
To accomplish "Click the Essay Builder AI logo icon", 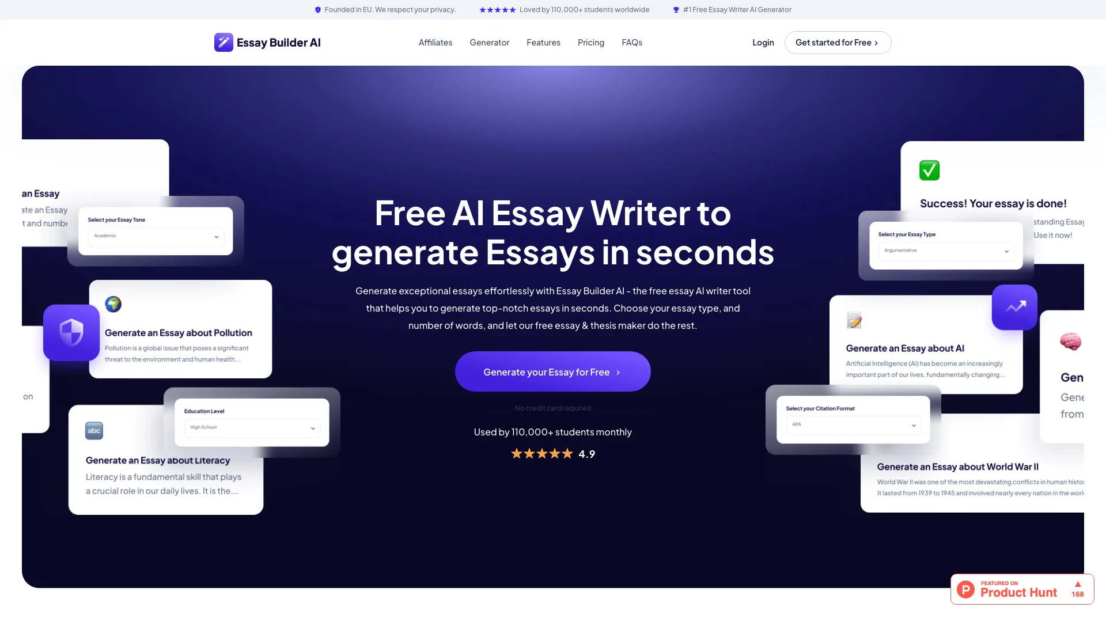I will pos(222,42).
